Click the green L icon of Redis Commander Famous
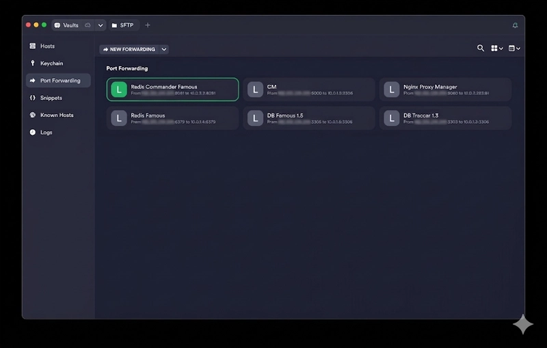 119,90
